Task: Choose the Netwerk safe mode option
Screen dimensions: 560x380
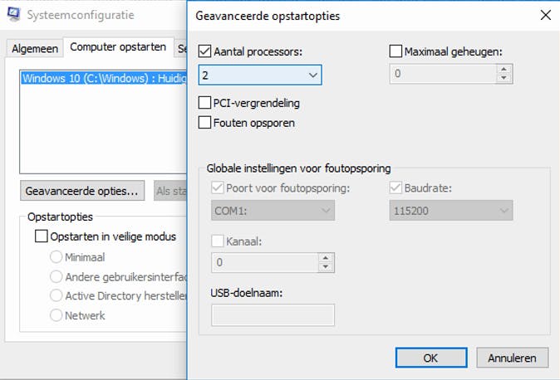Action: [56, 315]
